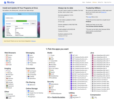Click the MediaMonkey label
The height and width of the screenshot is (99, 114).
pyautogui.click(x=54, y=76)
